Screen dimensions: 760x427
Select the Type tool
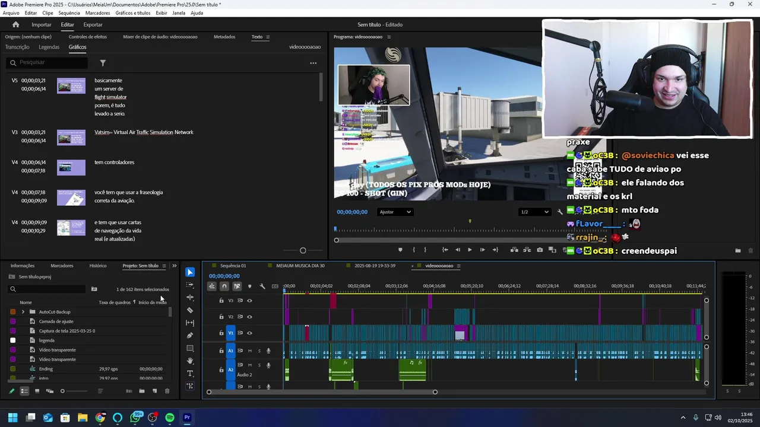190,374
